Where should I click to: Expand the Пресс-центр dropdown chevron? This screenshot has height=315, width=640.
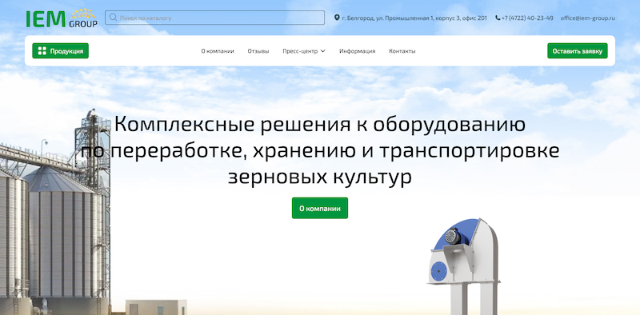[x=323, y=51]
